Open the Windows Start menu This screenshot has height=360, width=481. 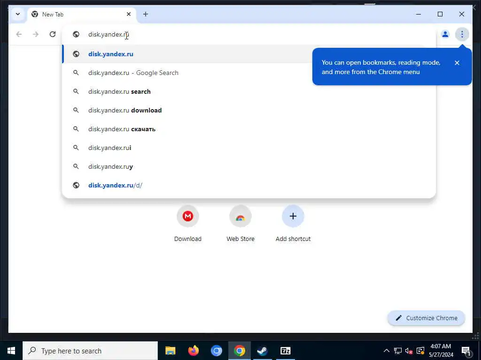tap(11, 351)
